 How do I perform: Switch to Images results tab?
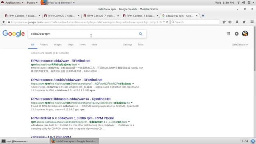tap(58, 44)
